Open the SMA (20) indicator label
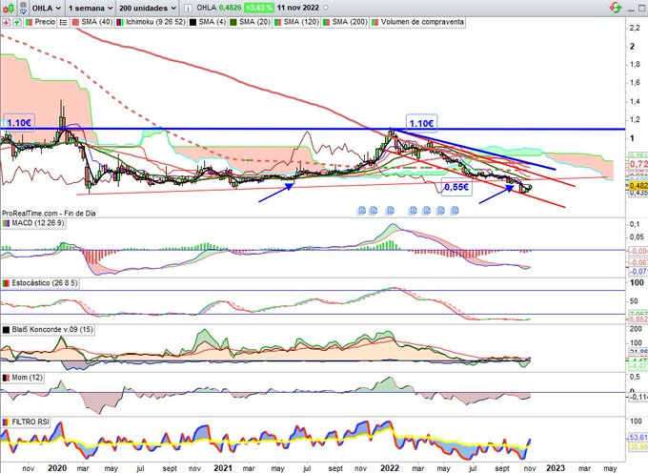This screenshot has width=648, height=473. [254, 22]
